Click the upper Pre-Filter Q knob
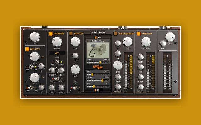Screen dimensions: 201x125 click(41, 66)
